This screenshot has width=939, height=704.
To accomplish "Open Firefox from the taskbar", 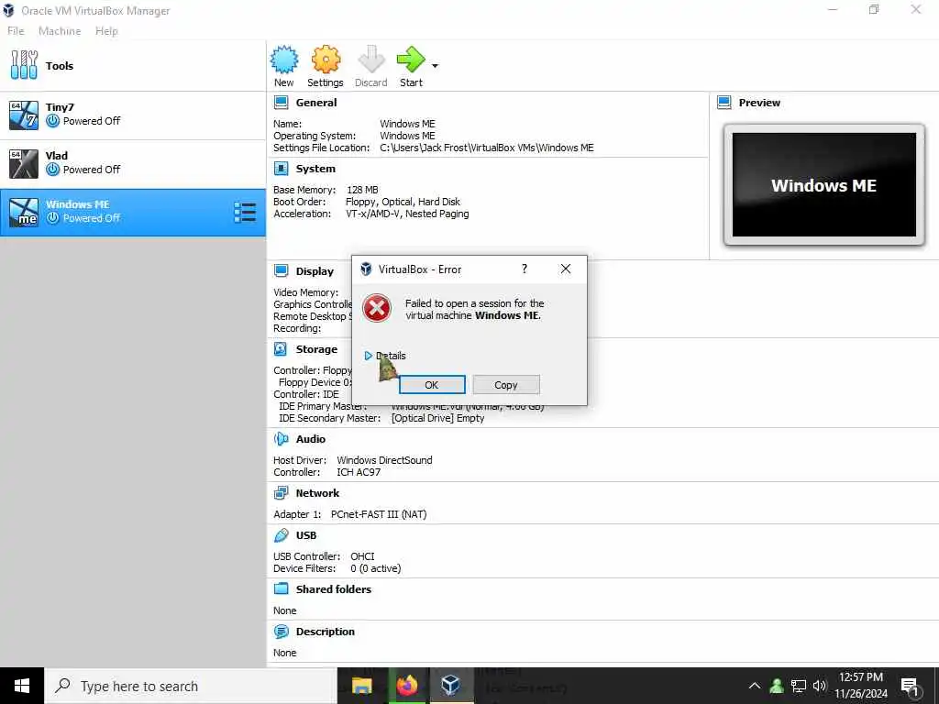I will 406,686.
